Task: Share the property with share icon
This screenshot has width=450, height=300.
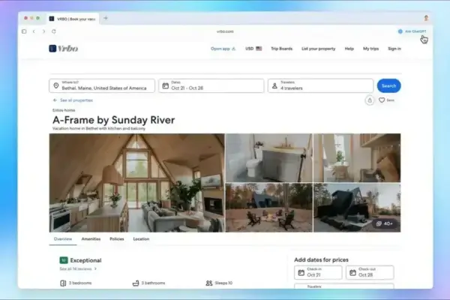Action: (x=370, y=100)
